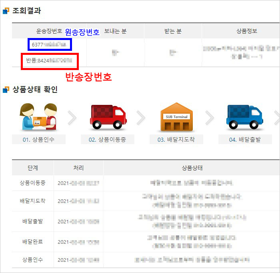
Task: Click the 운송장번호 column header
Action: [x=49, y=31]
